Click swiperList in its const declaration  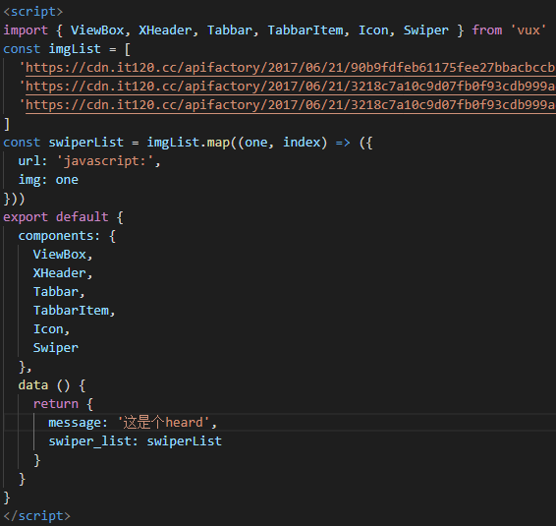click(x=86, y=143)
